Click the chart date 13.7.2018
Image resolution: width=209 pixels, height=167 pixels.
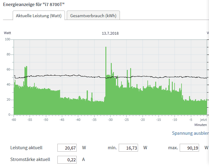110,33
